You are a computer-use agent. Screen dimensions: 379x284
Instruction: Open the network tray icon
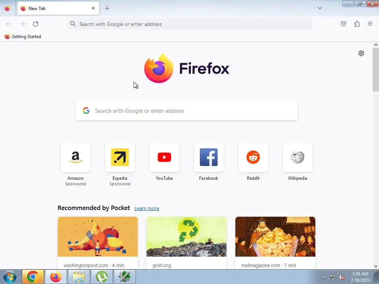click(333, 277)
